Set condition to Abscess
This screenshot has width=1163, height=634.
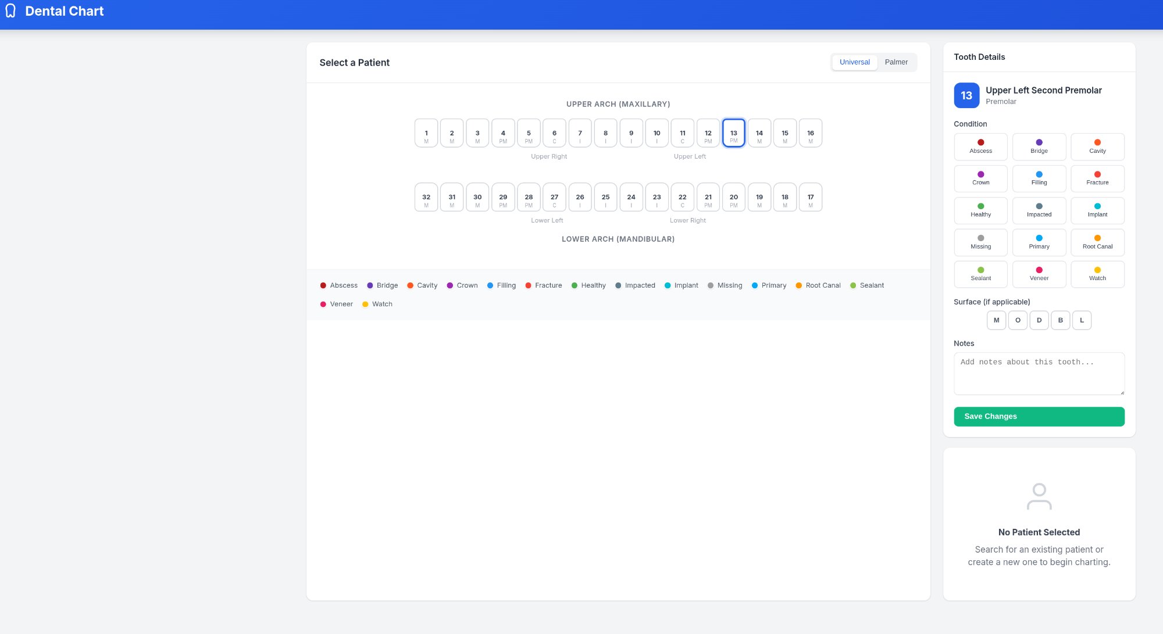[980, 146]
